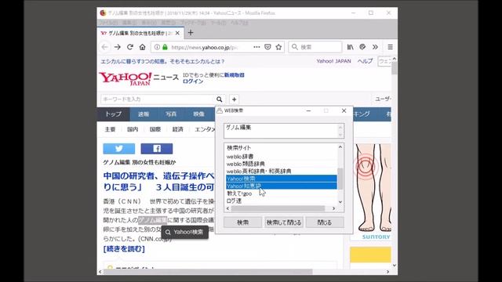
Task: Expand toolbar overflow chevron
Action: pos(375,47)
